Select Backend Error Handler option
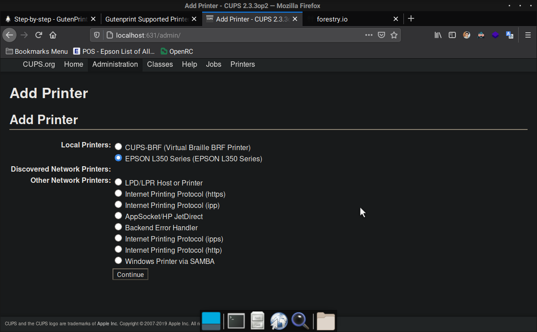The height and width of the screenshot is (332, 537). pos(118,227)
